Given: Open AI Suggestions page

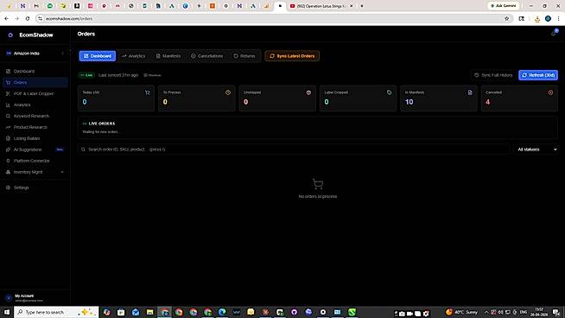Looking at the screenshot, I should click(35, 149).
